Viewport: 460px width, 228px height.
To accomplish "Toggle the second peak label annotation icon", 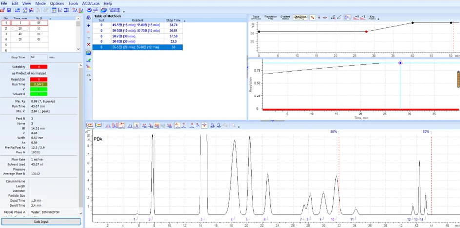I will tap(98, 125).
